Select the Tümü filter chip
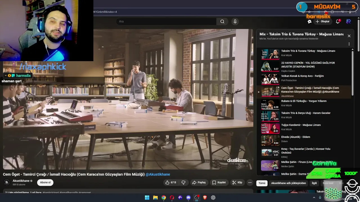This screenshot has height=202, width=360. [262, 183]
